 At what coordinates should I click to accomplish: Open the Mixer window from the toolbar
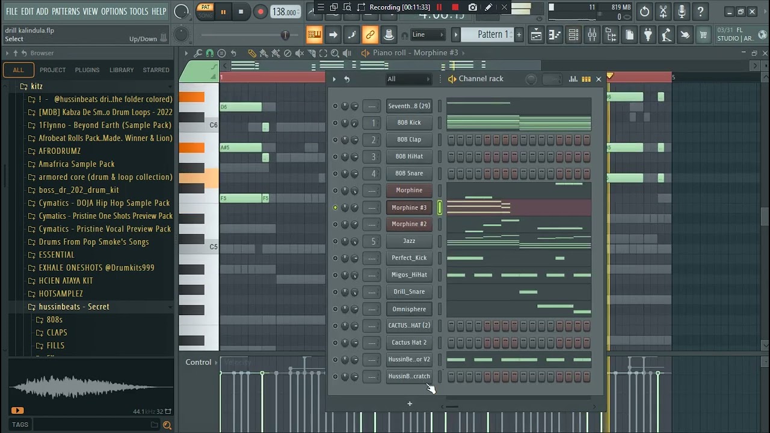click(x=592, y=35)
